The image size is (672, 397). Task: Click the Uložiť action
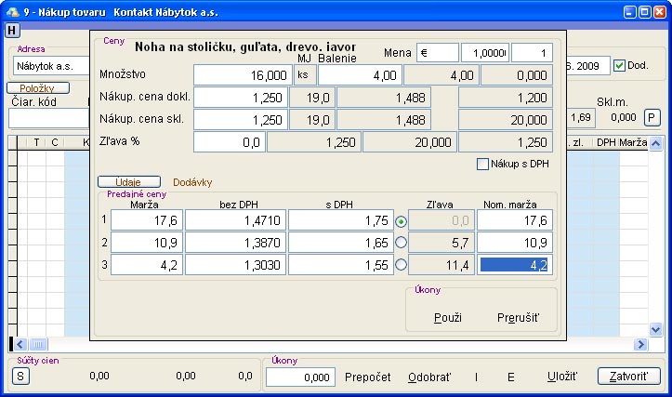click(561, 377)
